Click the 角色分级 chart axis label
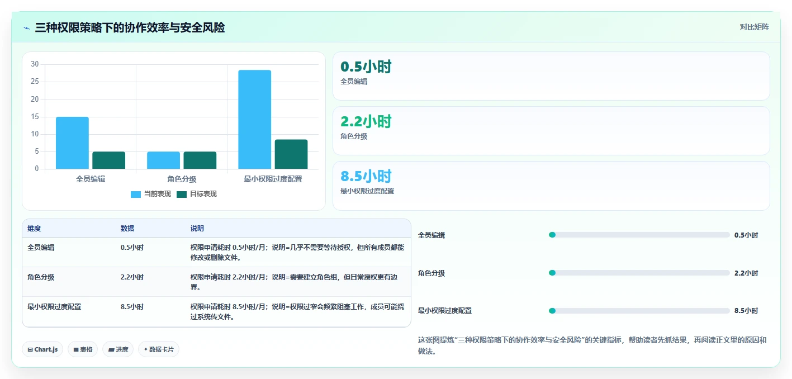This screenshot has height=379, width=792. [182, 179]
